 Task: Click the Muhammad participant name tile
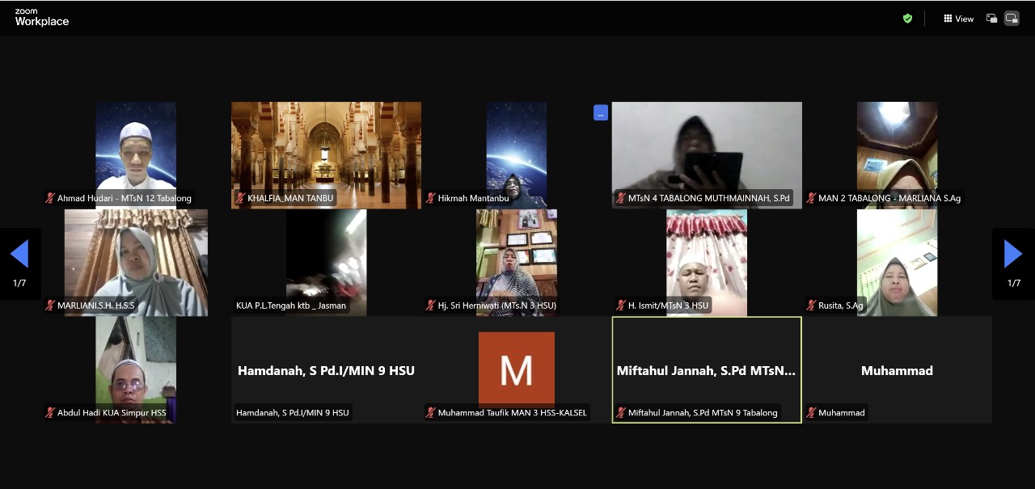pos(897,370)
